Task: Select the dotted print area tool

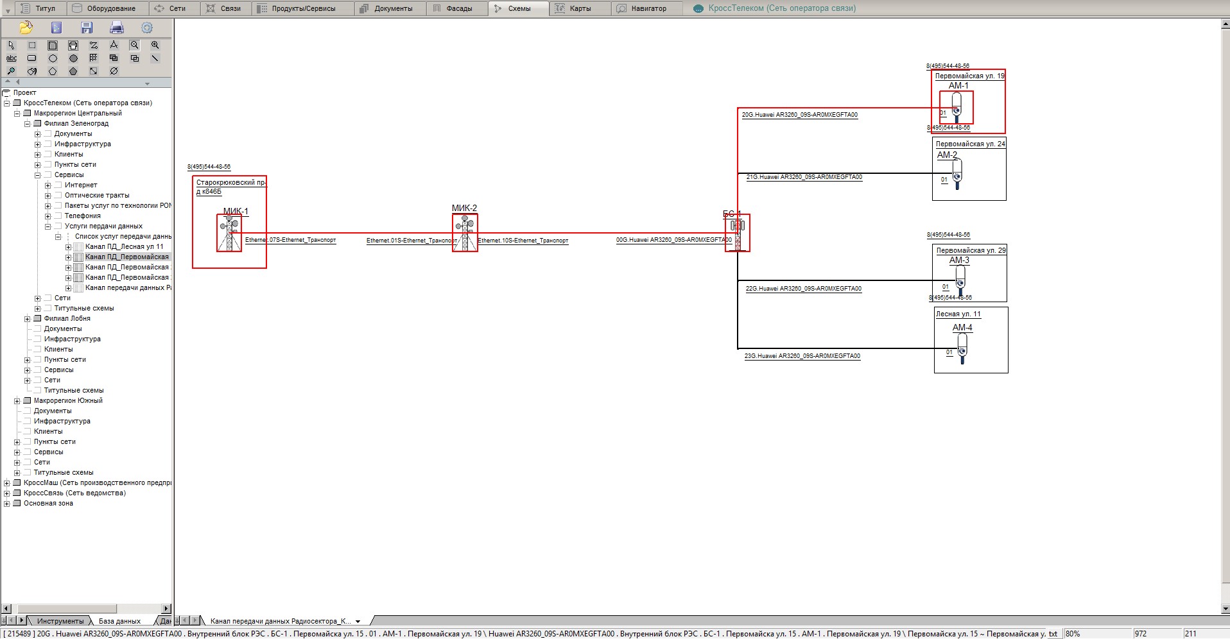Action: tap(73, 46)
